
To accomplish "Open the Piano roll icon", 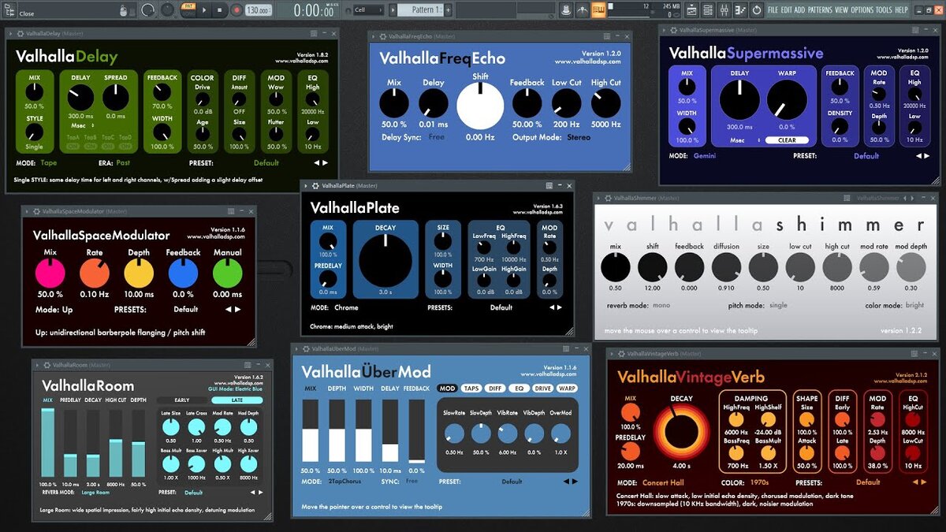I will pyautogui.click(x=739, y=10).
